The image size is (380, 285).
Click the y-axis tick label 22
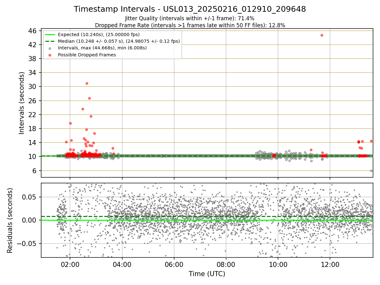point(33,115)
